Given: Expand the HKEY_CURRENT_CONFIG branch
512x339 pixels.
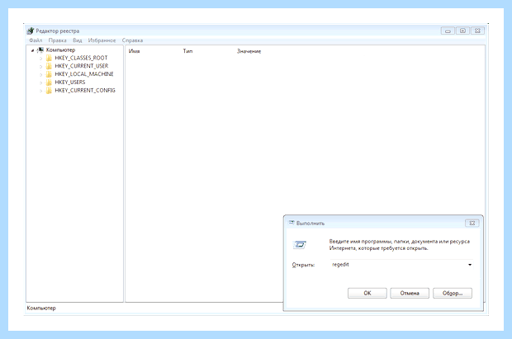Looking at the screenshot, I should point(40,91).
